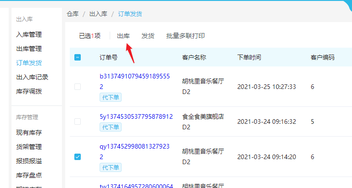Click the 客户编码 column header
This screenshot has height=188, width=352.
(323, 57)
